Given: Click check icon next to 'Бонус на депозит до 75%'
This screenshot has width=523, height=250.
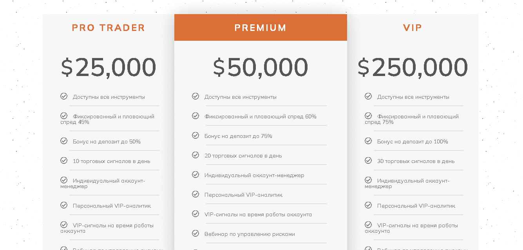Looking at the screenshot, I should (x=195, y=135).
